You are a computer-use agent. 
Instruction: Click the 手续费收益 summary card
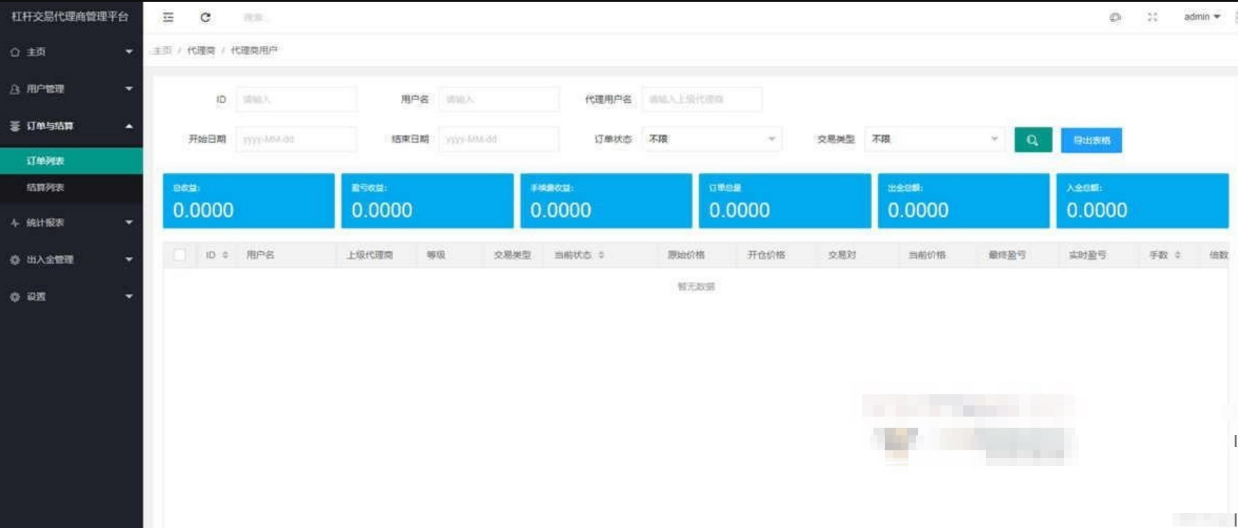click(x=606, y=201)
